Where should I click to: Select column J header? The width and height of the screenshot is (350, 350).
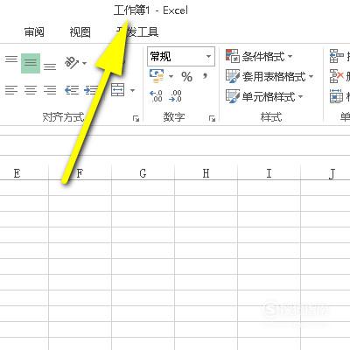325,173
